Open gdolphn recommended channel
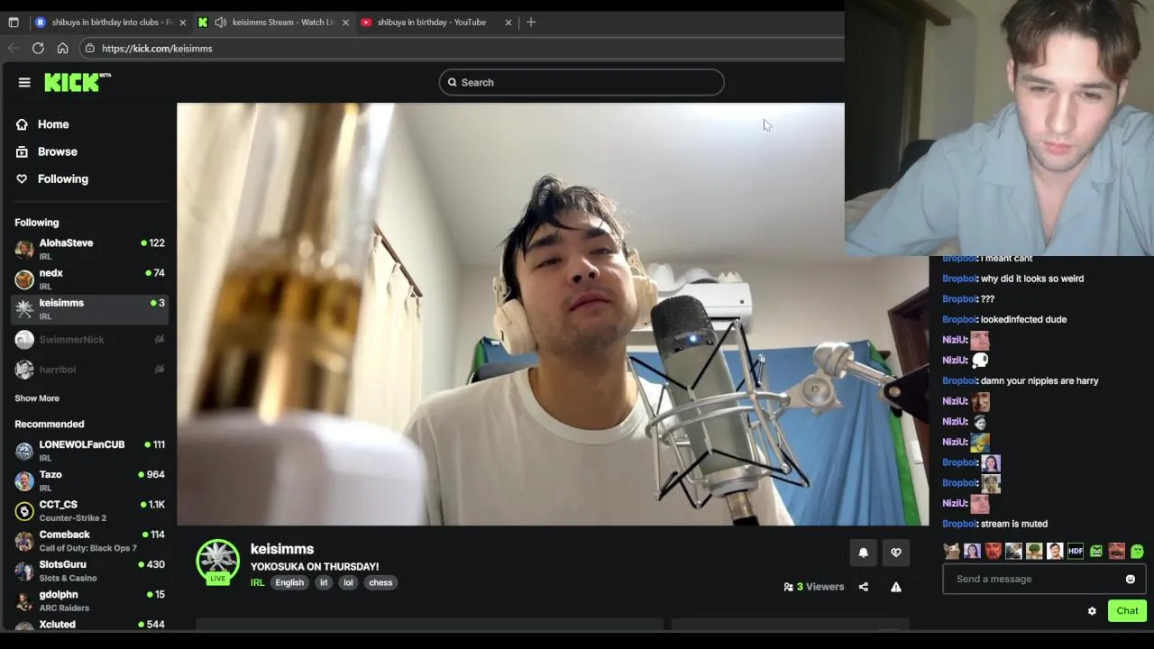 tap(89, 600)
